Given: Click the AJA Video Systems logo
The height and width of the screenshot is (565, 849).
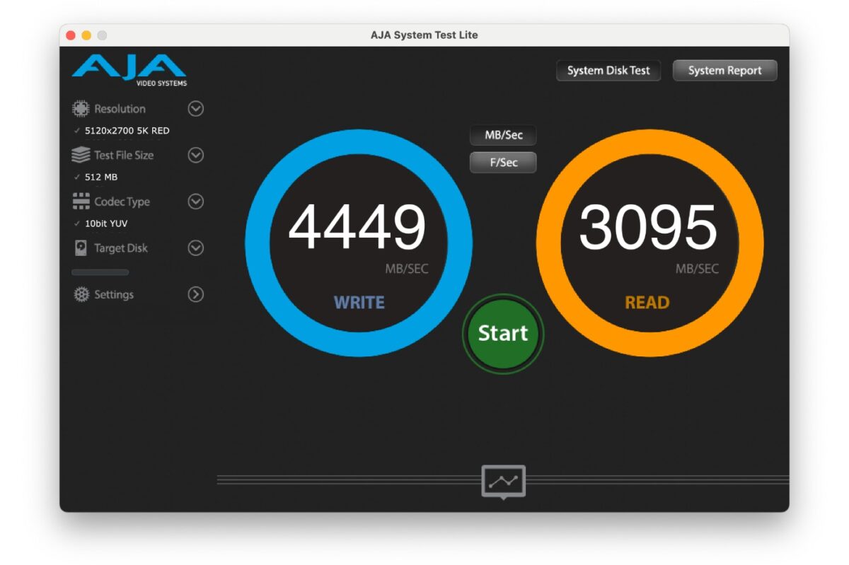Looking at the screenshot, I should [129, 71].
